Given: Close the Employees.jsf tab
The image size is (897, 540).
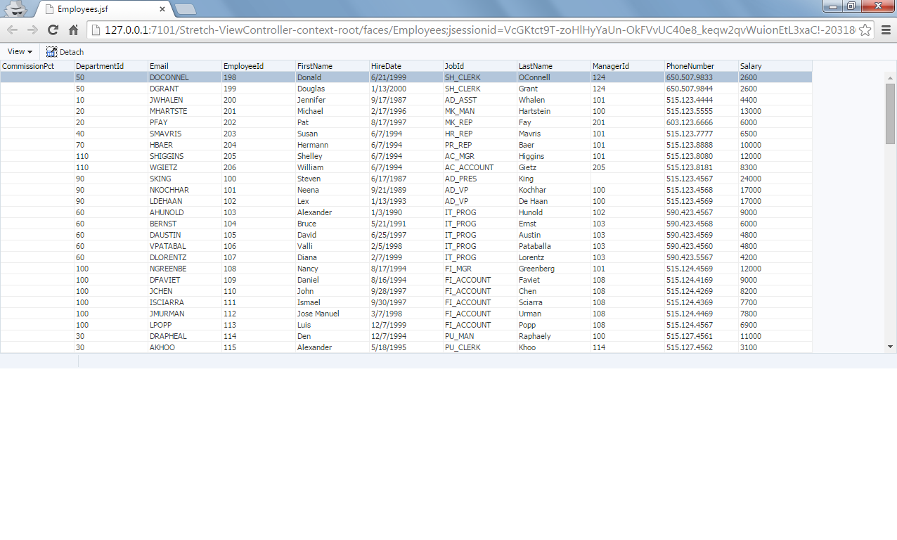Looking at the screenshot, I should [x=162, y=9].
